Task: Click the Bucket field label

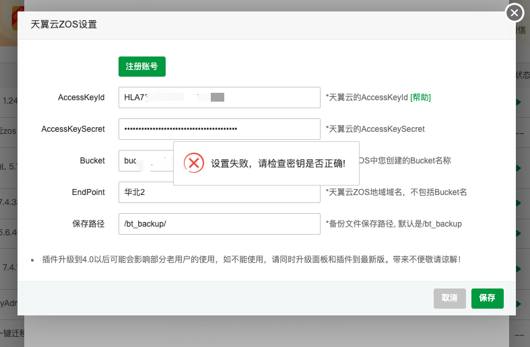Action: point(92,161)
